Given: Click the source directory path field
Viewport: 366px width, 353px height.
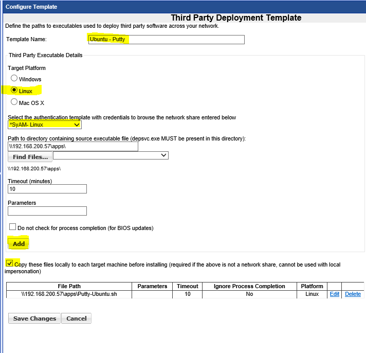Looking at the screenshot, I should pyautogui.click(x=73, y=147).
